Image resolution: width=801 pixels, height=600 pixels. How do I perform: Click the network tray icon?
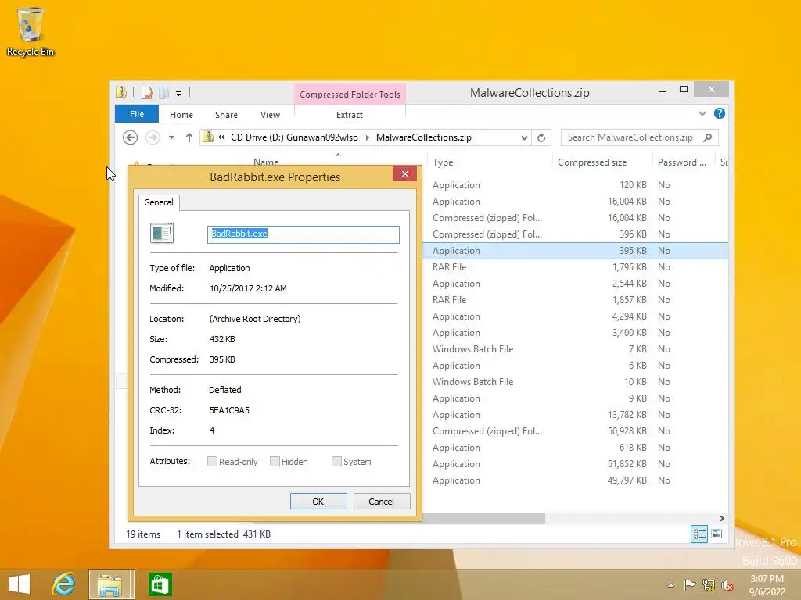click(709, 585)
